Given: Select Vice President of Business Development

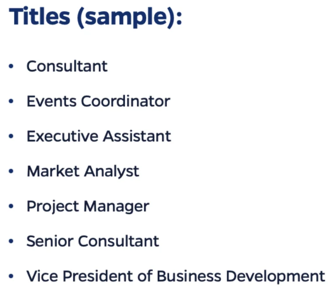Looking at the screenshot, I should 175,276.
